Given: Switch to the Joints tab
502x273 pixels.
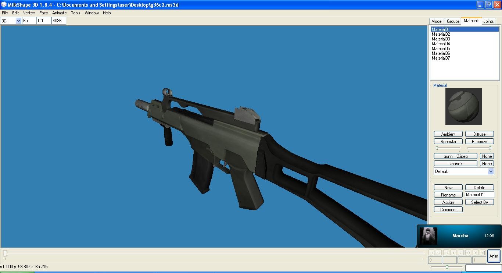Looking at the screenshot, I should click(489, 21).
